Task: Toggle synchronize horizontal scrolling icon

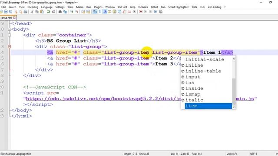Action: pos(88,12)
